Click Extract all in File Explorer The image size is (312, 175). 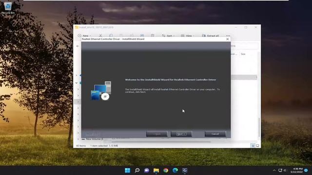coord(210,35)
